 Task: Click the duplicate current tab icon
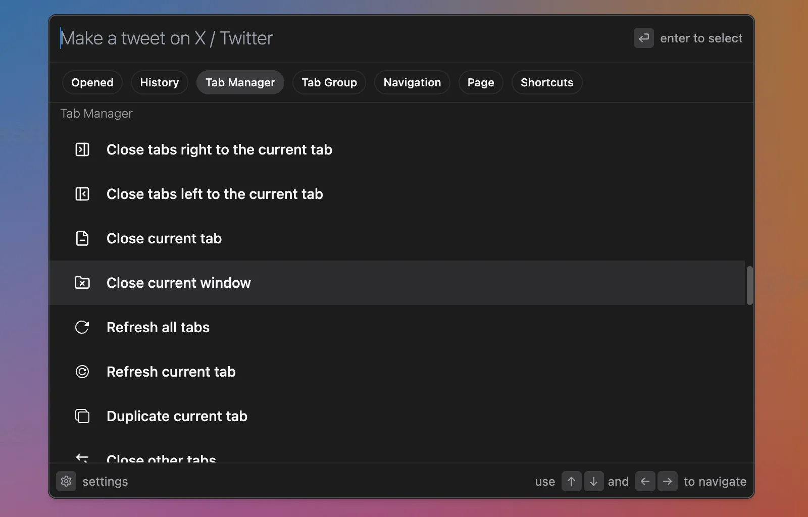(x=82, y=416)
